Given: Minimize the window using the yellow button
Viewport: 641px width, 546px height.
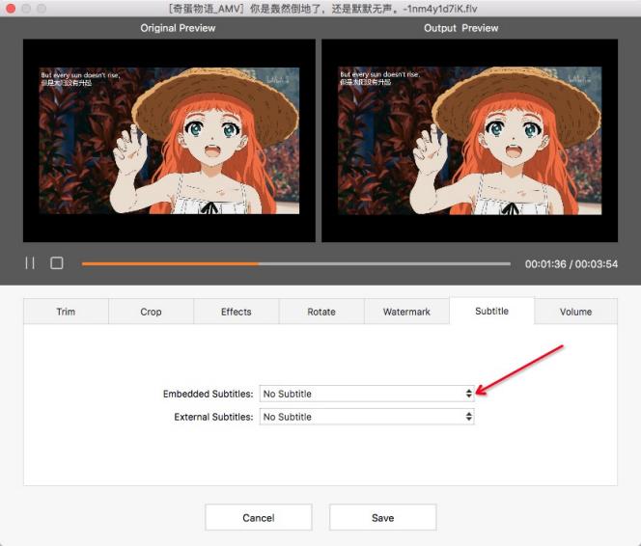Looking at the screenshot, I should click(26, 9).
